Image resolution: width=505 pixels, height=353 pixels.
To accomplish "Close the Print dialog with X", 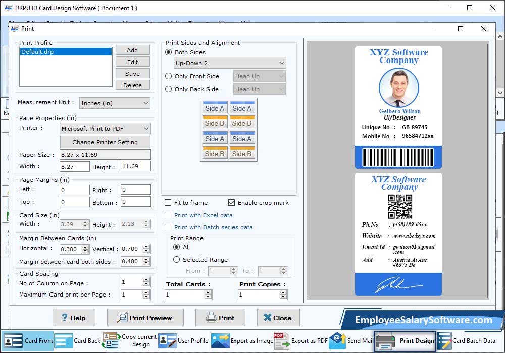I will [x=483, y=29].
